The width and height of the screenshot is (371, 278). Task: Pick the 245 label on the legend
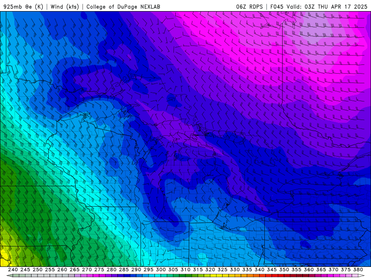[25, 270]
